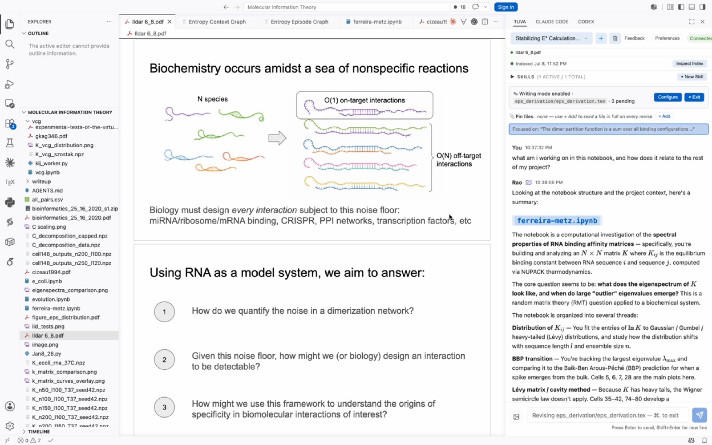The width and height of the screenshot is (712, 445).
Task: Click the send message arrow button
Action: 700,415
